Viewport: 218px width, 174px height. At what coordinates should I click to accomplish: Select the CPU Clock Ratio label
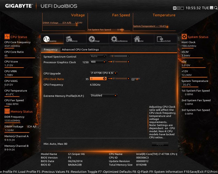54,79
